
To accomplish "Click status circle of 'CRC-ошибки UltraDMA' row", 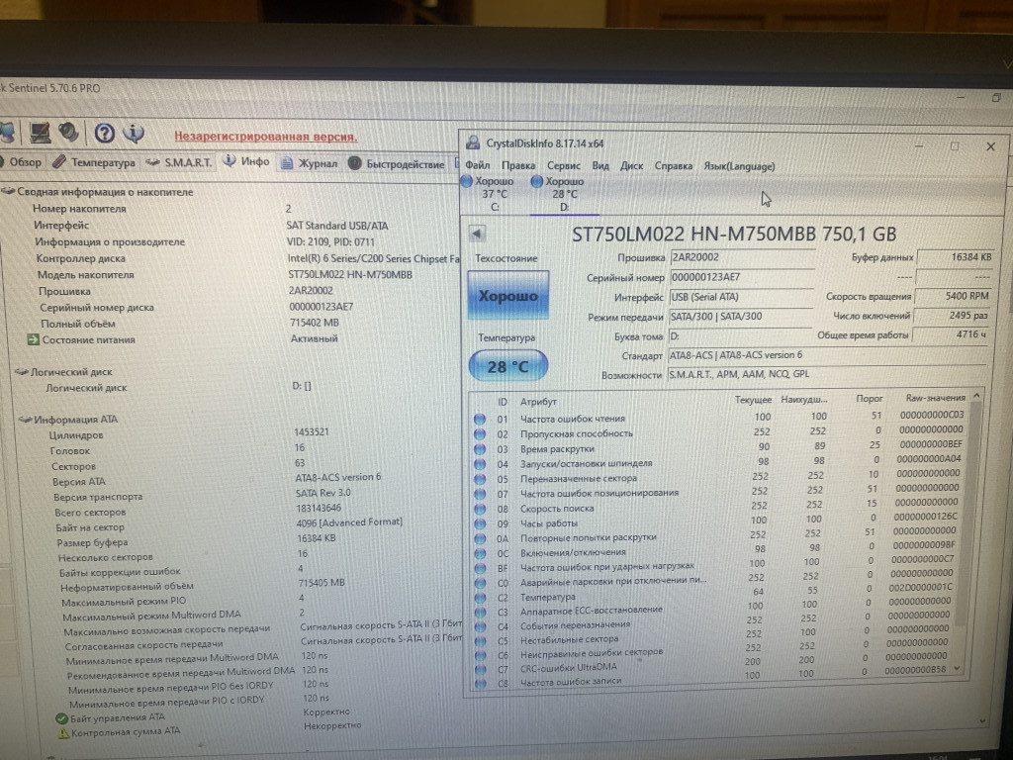I will coord(480,670).
